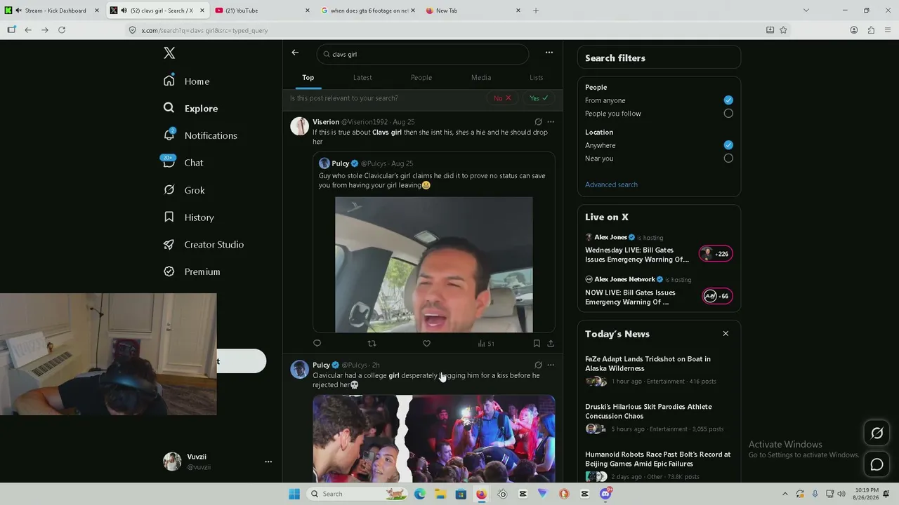
Task: Open more menu on Viserion's post
Action: (x=551, y=122)
